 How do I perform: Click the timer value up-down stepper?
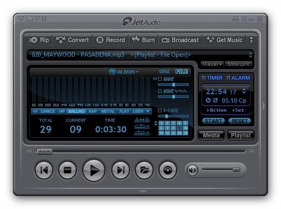[244, 91]
